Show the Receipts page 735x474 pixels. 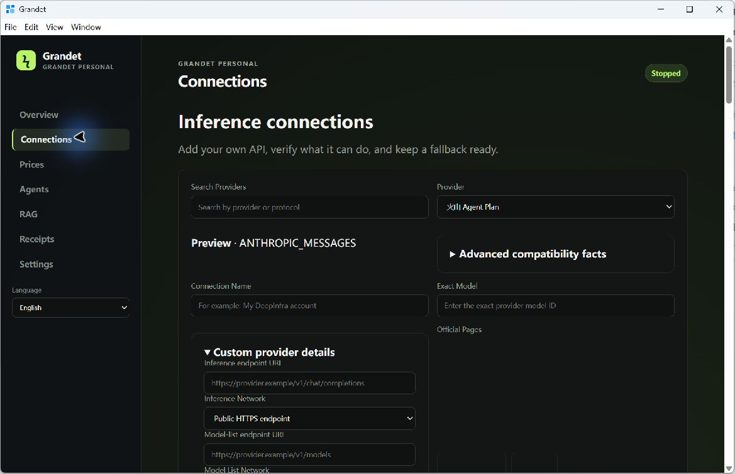[x=36, y=239]
